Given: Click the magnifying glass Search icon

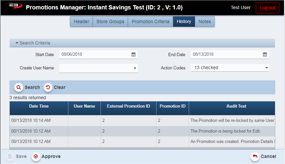Looking at the screenshot, I should point(19,87).
